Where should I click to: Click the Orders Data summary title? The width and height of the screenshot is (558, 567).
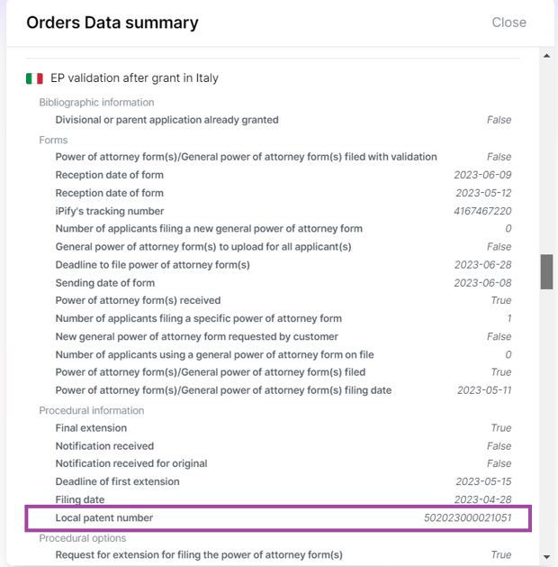point(112,23)
